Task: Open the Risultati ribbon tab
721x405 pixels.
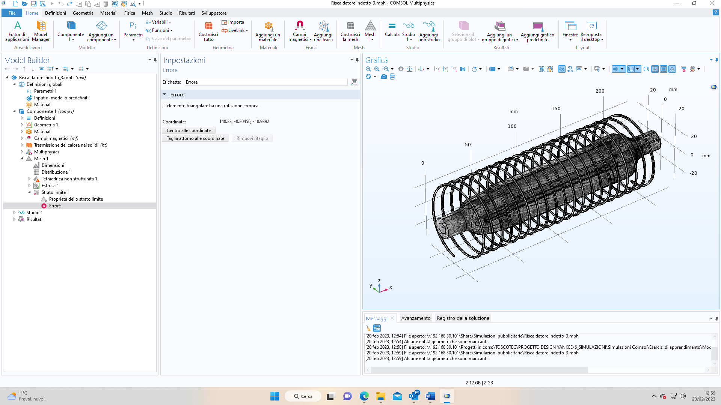Action: tap(187, 13)
